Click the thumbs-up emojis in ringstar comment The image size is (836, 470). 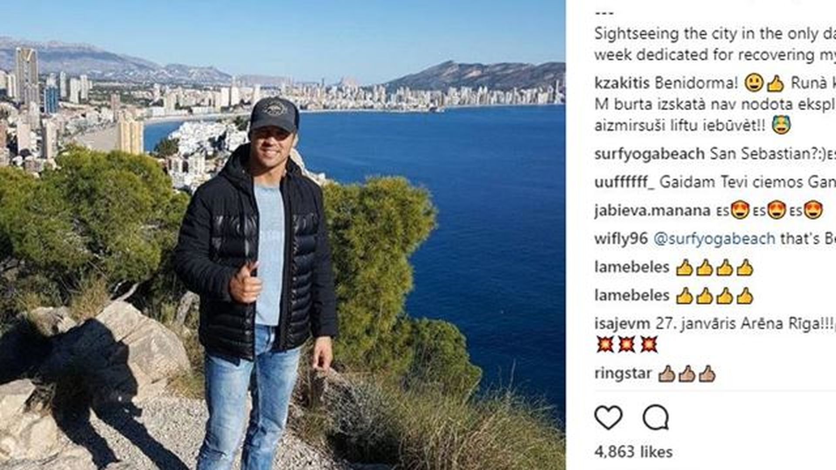point(687,374)
